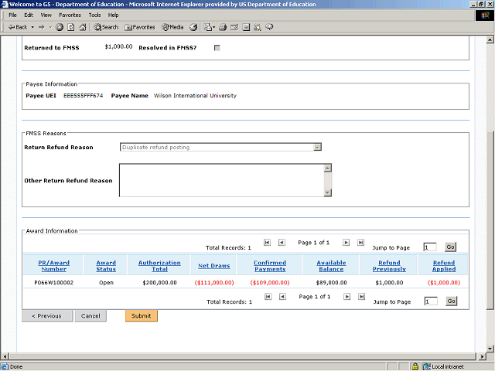The height and width of the screenshot is (371, 495).
Task: Expand the Return Refund Reason dropdown
Action: click(317, 147)
